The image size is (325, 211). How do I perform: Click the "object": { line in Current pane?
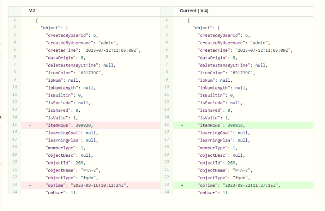[x=209, y=28]
